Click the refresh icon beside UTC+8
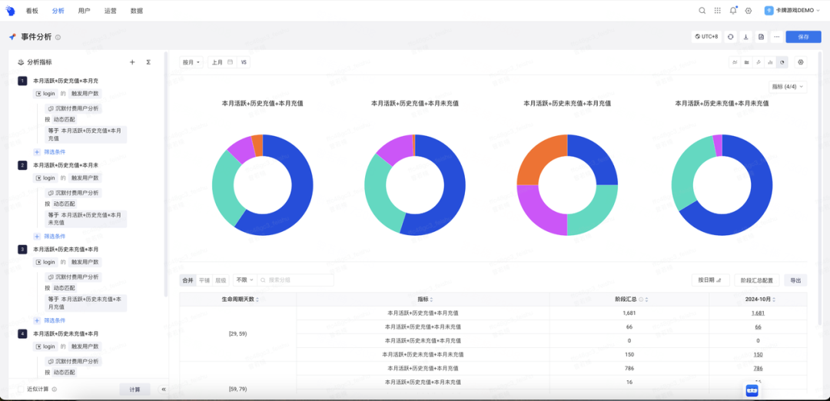 [x=731, y=37]
